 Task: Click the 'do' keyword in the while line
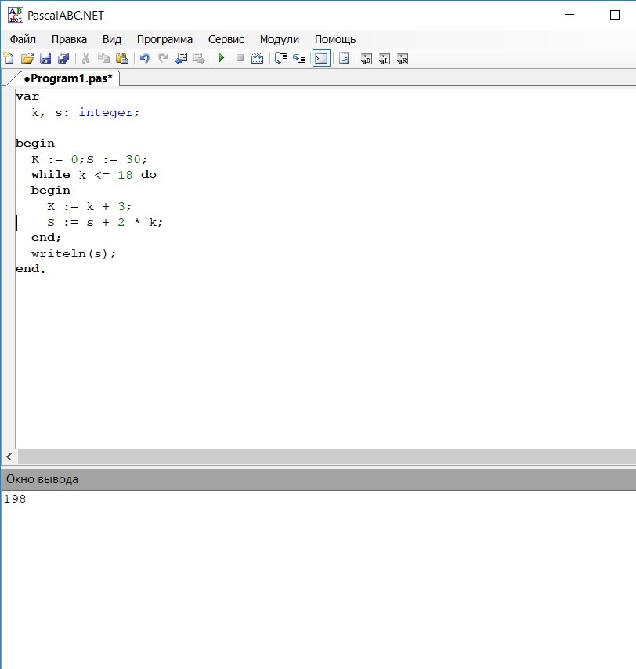click(x=149, y=174)
